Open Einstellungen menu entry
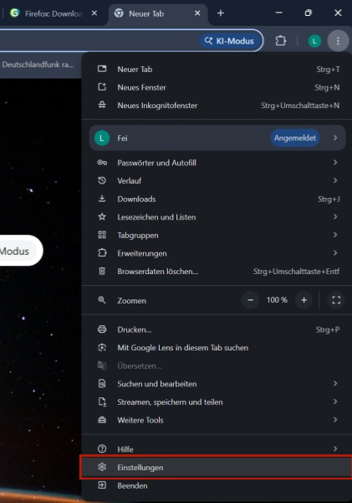Screen dimensions: 352x503 [217, 468]
